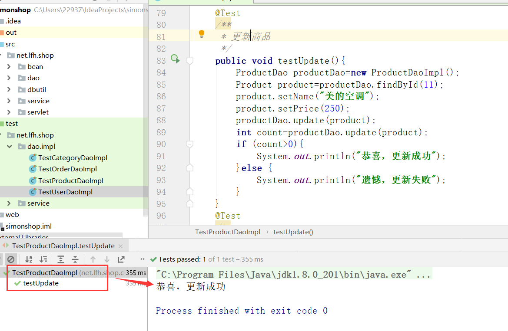Expand all test results
Screen dimensions: 508x331
click(x=60, y=259)
